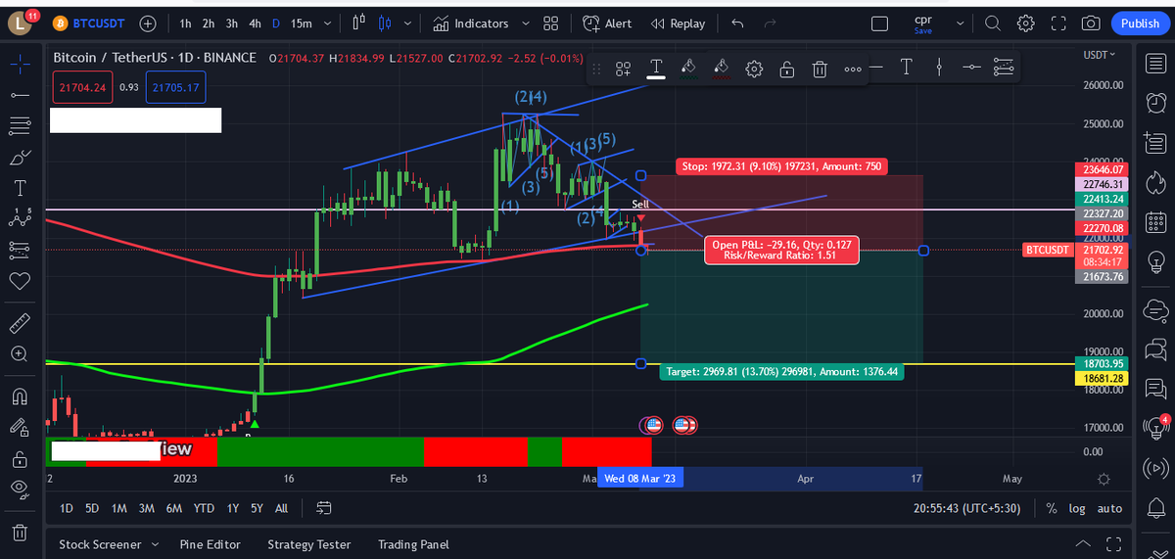Select the trend line tool in left sidebar
Image resolution: width=1175 pixels, height=559 pixels.
pos(19,95)
